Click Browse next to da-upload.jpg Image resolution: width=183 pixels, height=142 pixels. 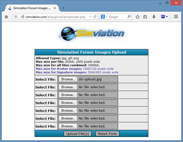coord(67,79)
